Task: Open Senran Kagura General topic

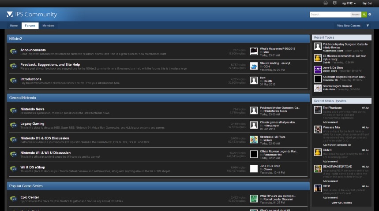Action: tap(337, 86)
